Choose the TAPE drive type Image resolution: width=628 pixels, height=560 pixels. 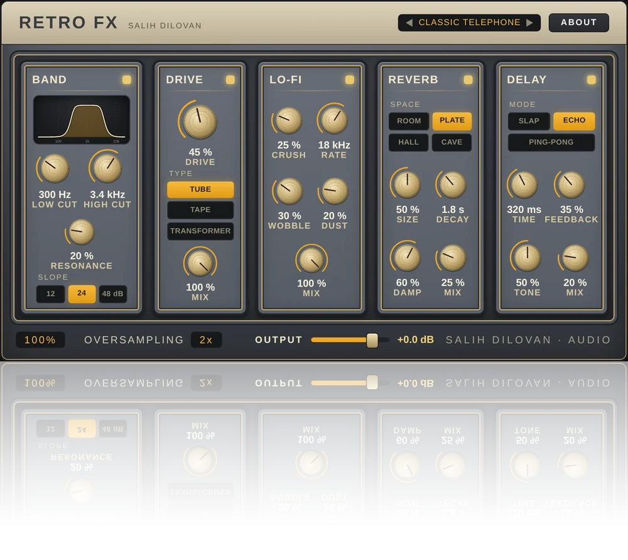click(x=200, y=210)
